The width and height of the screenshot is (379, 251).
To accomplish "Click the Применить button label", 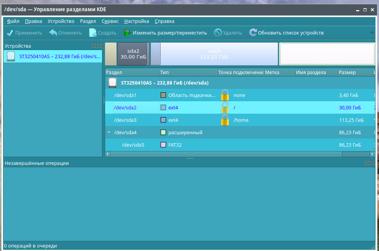I will tap(29, 33).
